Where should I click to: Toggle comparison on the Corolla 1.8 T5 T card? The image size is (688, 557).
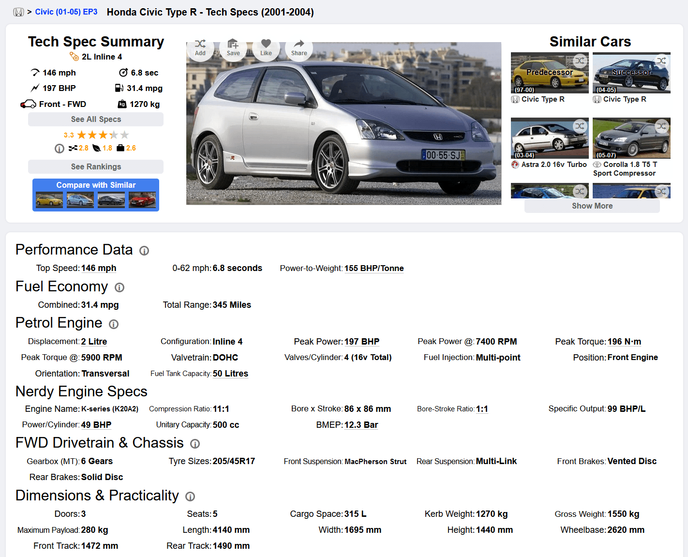pos(662,126)
